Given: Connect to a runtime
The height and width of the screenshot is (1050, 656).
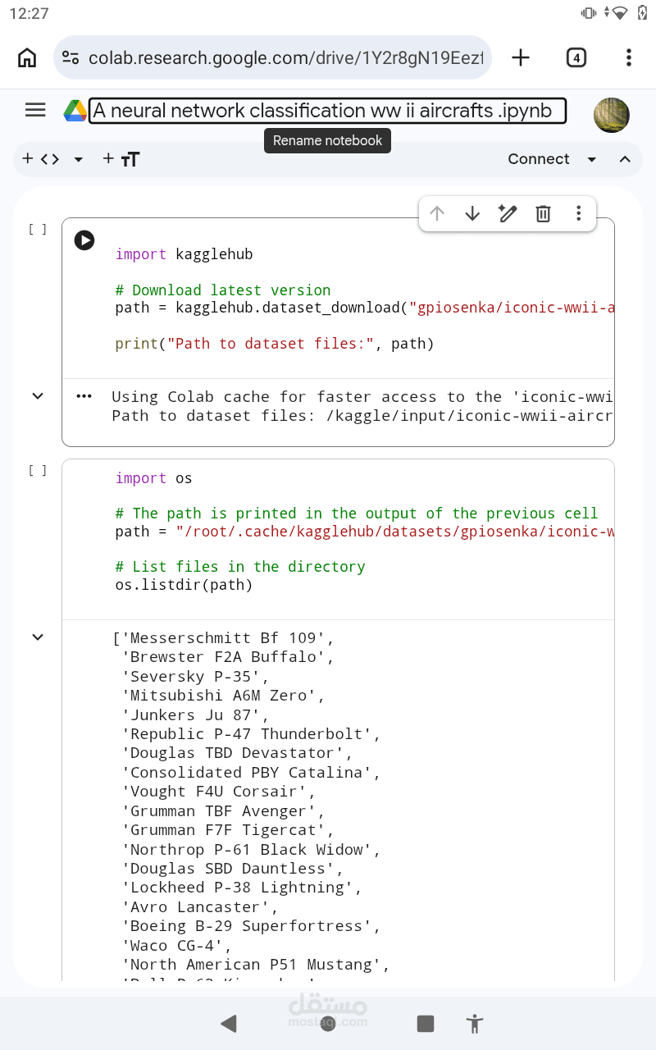Looking at the screenshot, I should (x=538, y=159).
